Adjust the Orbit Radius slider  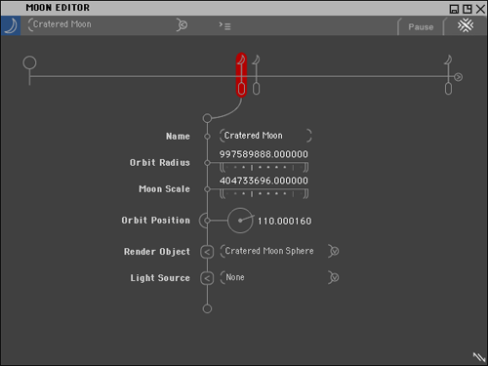coord(264,168)
